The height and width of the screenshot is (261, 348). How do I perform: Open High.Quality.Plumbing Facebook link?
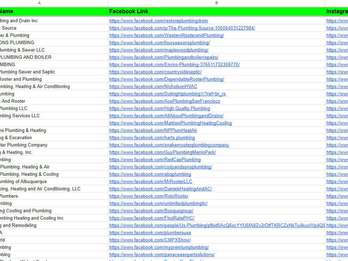[160, 109]
